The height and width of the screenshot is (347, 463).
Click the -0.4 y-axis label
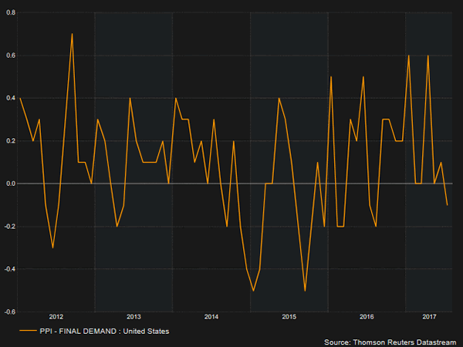[x=8, y=269]
